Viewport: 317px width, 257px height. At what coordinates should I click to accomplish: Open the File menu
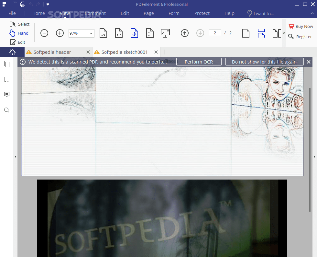pyautogui.click(x=12, y=13)
